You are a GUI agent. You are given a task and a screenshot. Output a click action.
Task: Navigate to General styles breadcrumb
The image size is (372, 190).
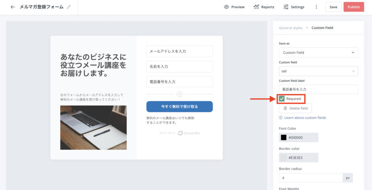click(x=291, y=28)
